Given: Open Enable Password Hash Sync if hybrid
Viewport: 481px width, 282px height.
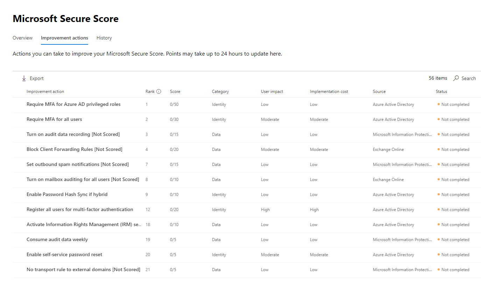Looking at the screenshot, I should coord(67,194).
